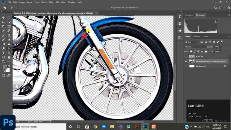Select the Brush tool
This screenshot has width=231, height=130.
[3, 35]
